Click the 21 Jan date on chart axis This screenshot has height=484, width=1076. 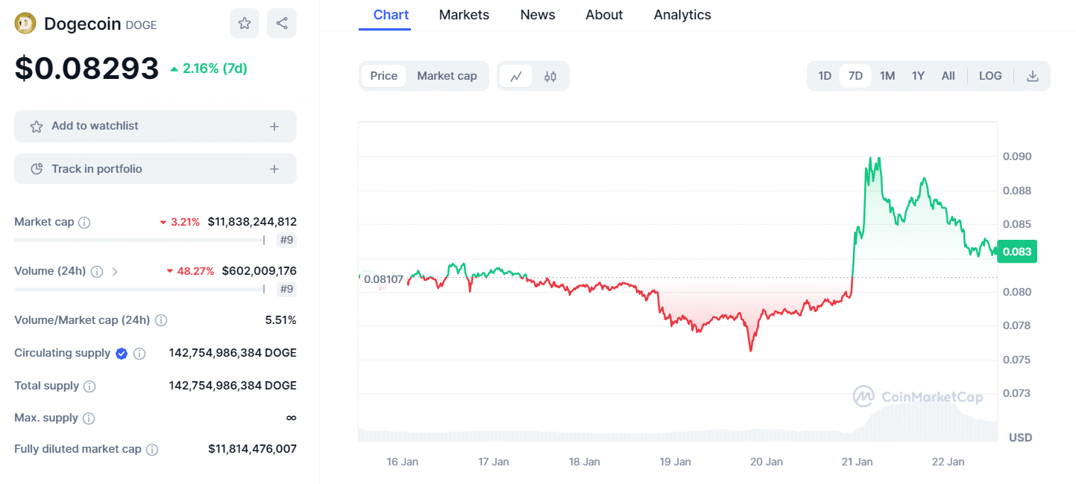coord(857,462)
